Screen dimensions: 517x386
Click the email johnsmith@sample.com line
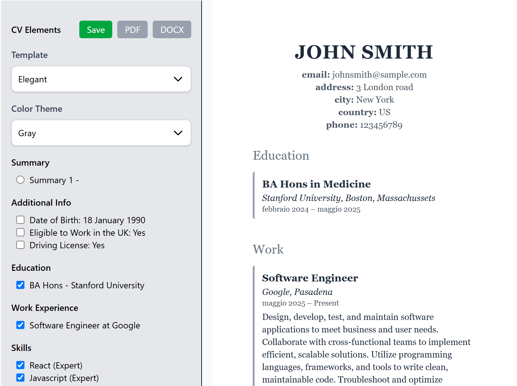pyautogui.click(x=364, y=75)
